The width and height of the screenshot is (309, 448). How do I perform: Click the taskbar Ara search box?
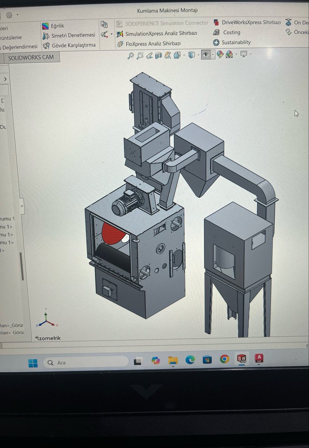[86, 362]
